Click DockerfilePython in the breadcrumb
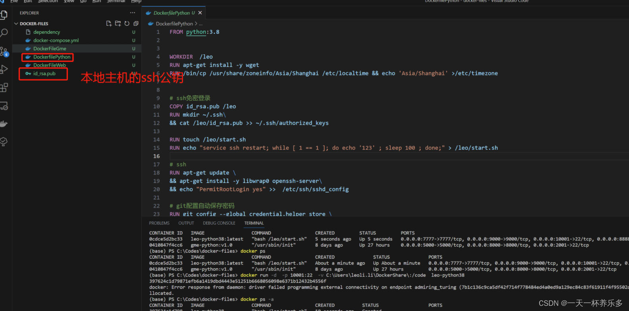The width and height of the screenshot is (629, 311). (174, 24)
